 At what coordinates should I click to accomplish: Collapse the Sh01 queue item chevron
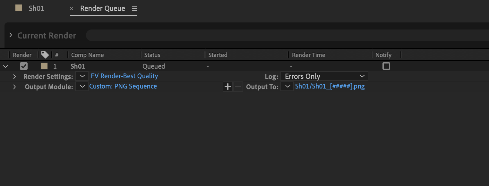click(5, 66)
